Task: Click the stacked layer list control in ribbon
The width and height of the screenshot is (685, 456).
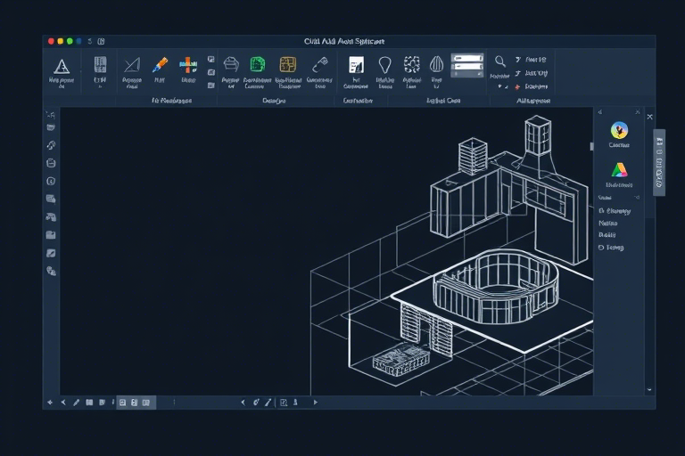Action: pyautogui.click(x=467, y=65)
